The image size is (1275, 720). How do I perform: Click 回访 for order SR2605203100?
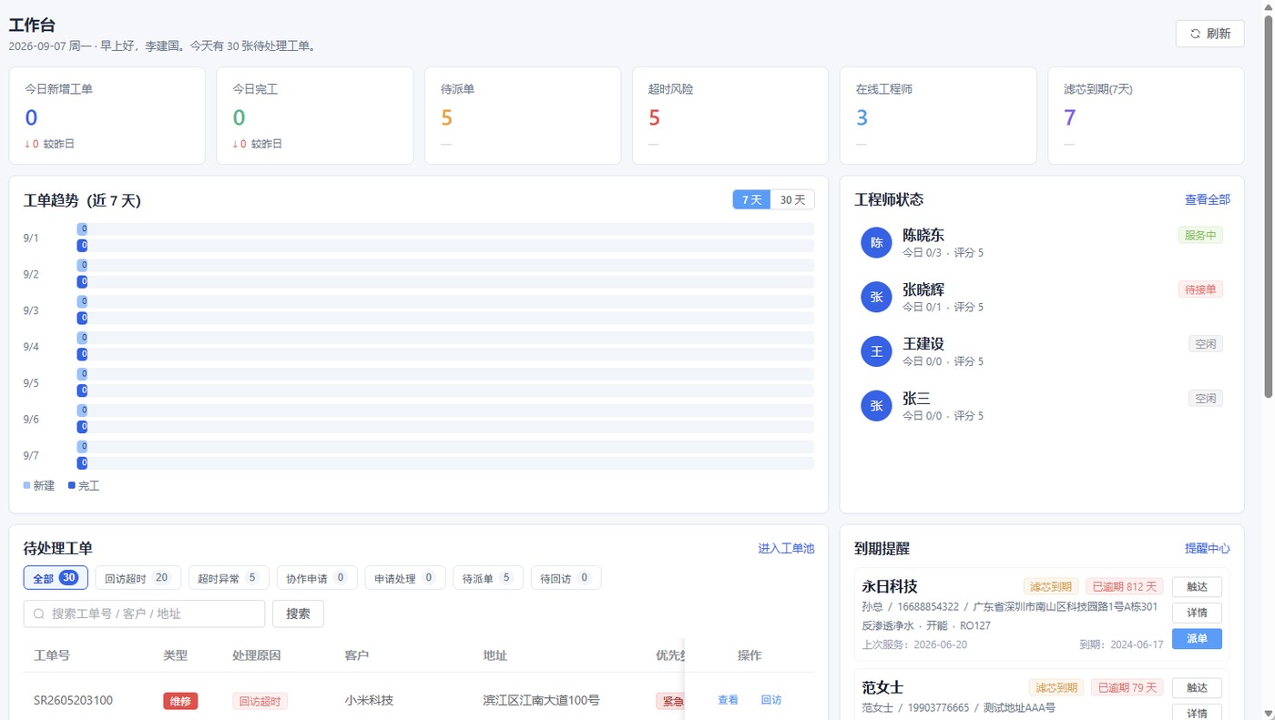click(x=771, y=700)
